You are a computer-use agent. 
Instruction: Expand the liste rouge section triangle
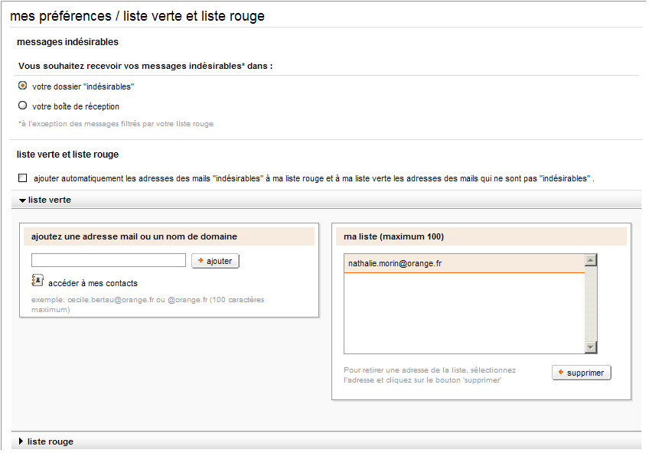(x=21, y=441)
